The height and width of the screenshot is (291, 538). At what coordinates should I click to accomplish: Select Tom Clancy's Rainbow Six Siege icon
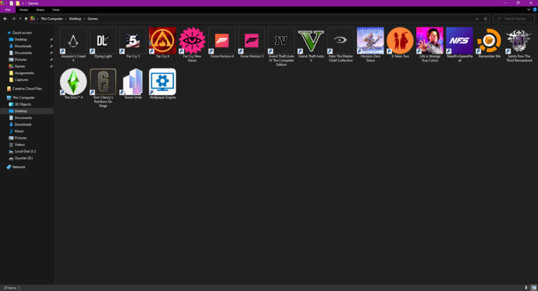(103, 82)
